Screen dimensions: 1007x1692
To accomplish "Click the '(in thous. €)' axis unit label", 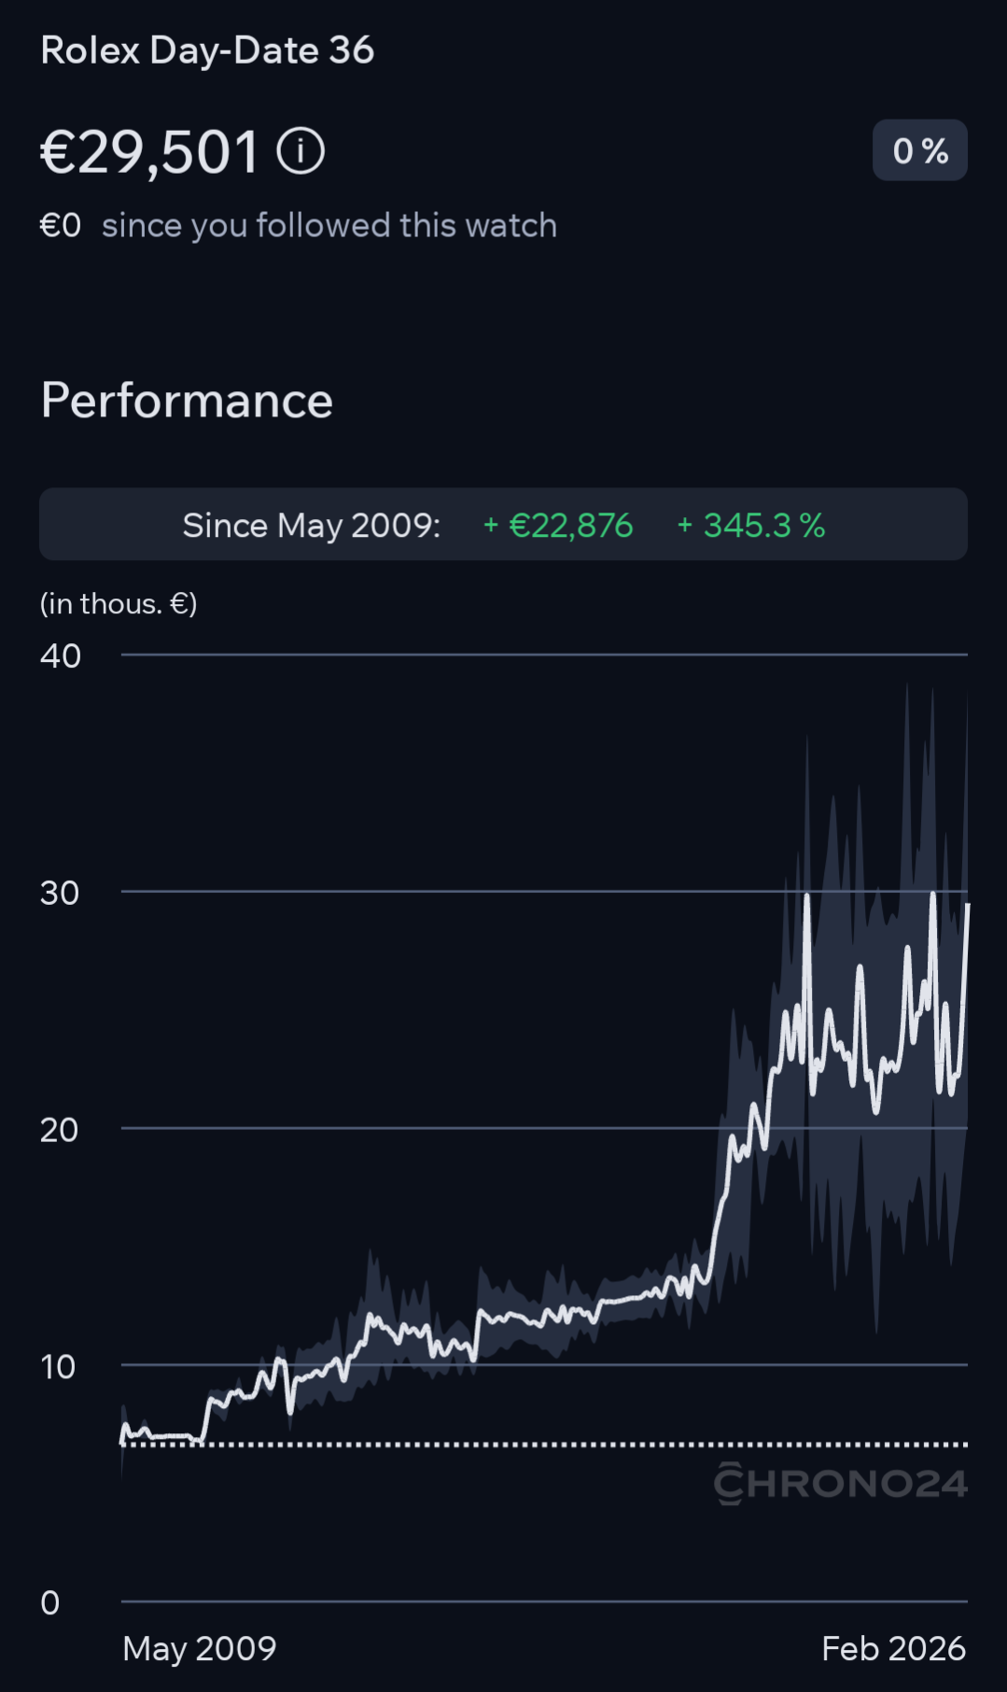I will pyautogui.click(x=119, y=604).
